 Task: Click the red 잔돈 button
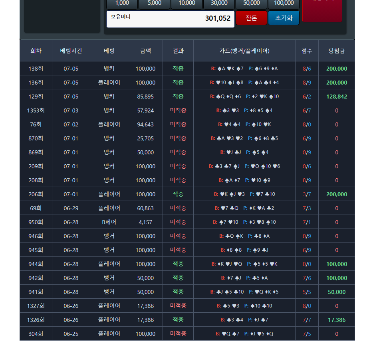(x=252, y=18)
